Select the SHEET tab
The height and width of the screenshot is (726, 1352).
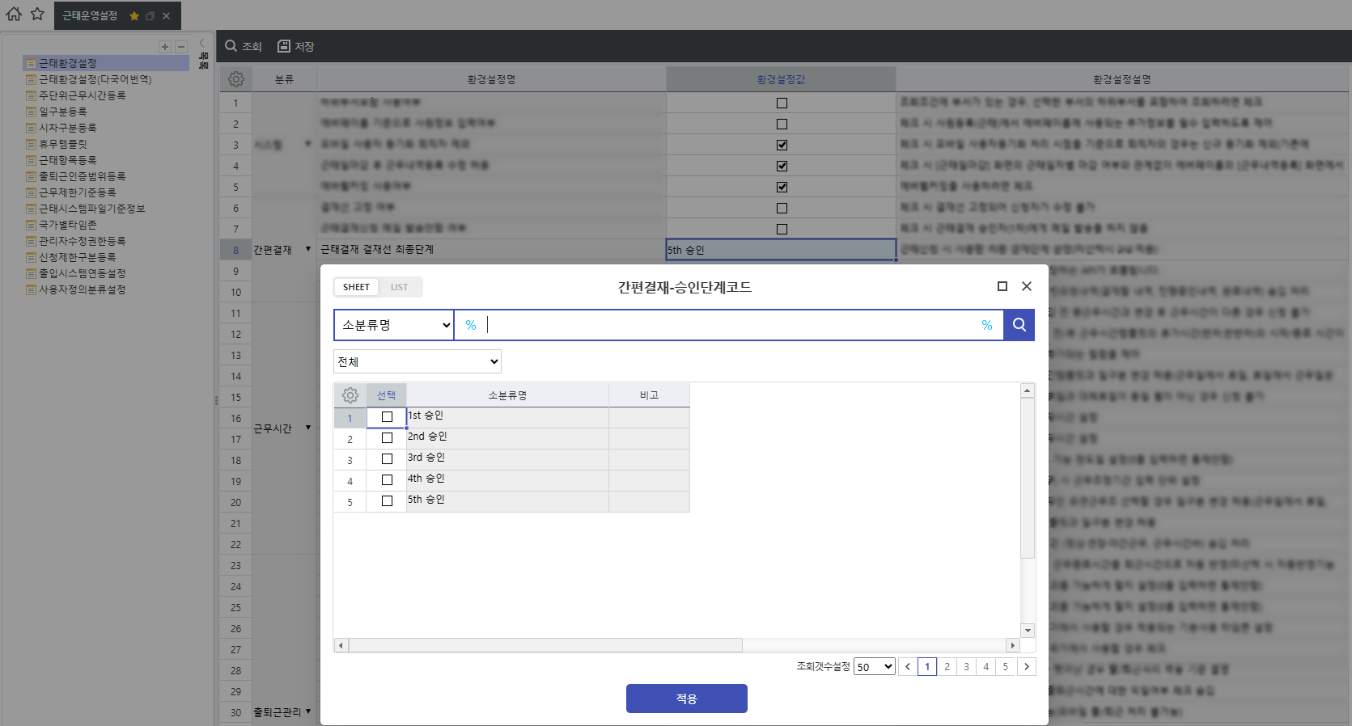click(355, 287)
